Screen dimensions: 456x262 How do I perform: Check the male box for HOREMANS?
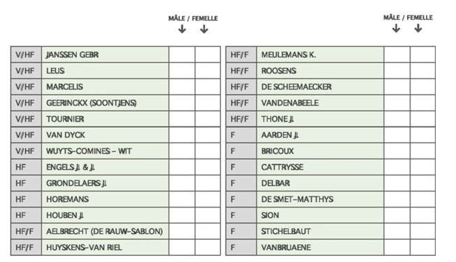pos(182,199)
